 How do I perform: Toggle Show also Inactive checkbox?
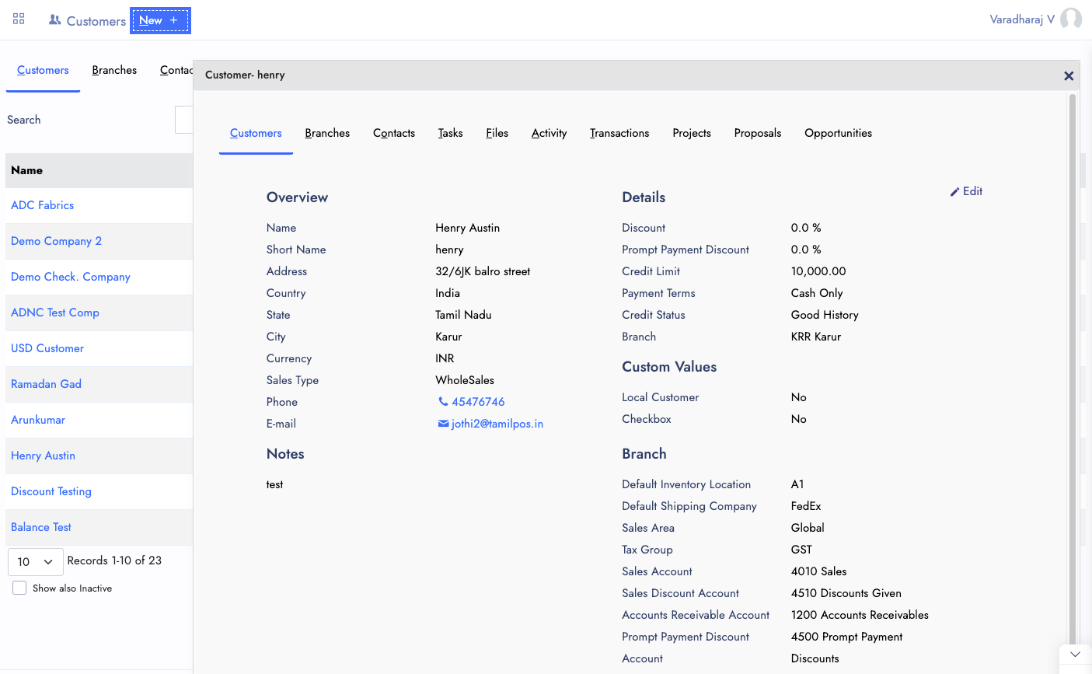pyautogui.click(x=19, y=588)
